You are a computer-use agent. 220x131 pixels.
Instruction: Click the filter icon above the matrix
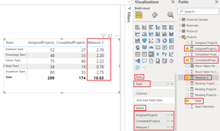tap(103, 36)
